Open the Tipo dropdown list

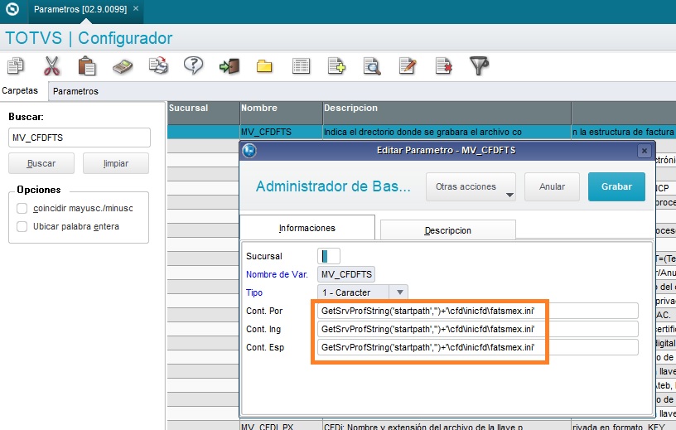(x=399, y=292)
